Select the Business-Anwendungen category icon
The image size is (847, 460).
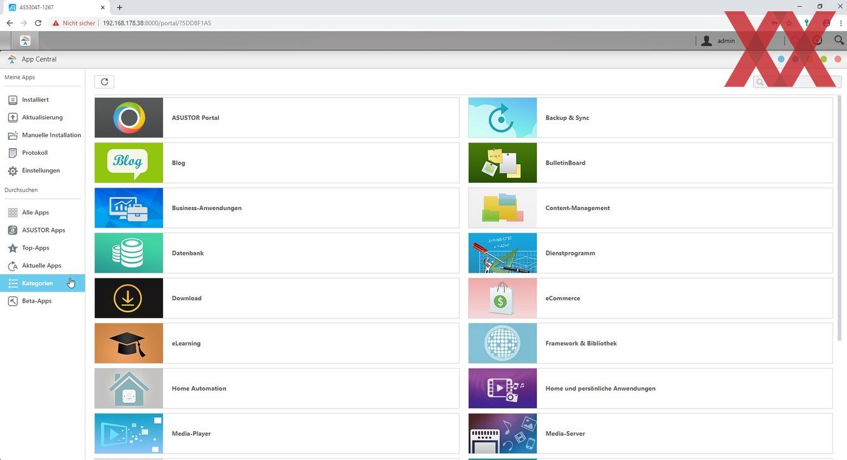click(129, 208)
